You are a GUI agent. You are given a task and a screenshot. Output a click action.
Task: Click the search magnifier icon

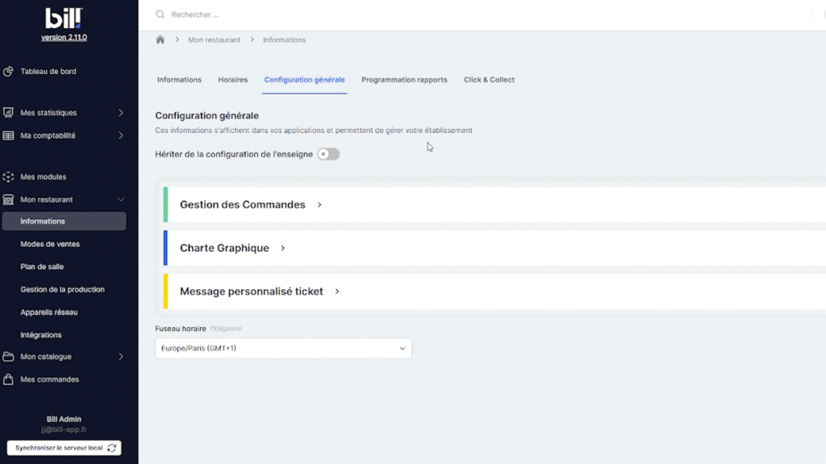[160, 14]
